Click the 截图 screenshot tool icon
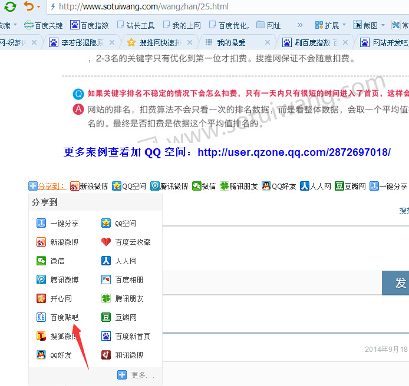The image size is (409, 386). pyautogui.click(x=357, y=25)
